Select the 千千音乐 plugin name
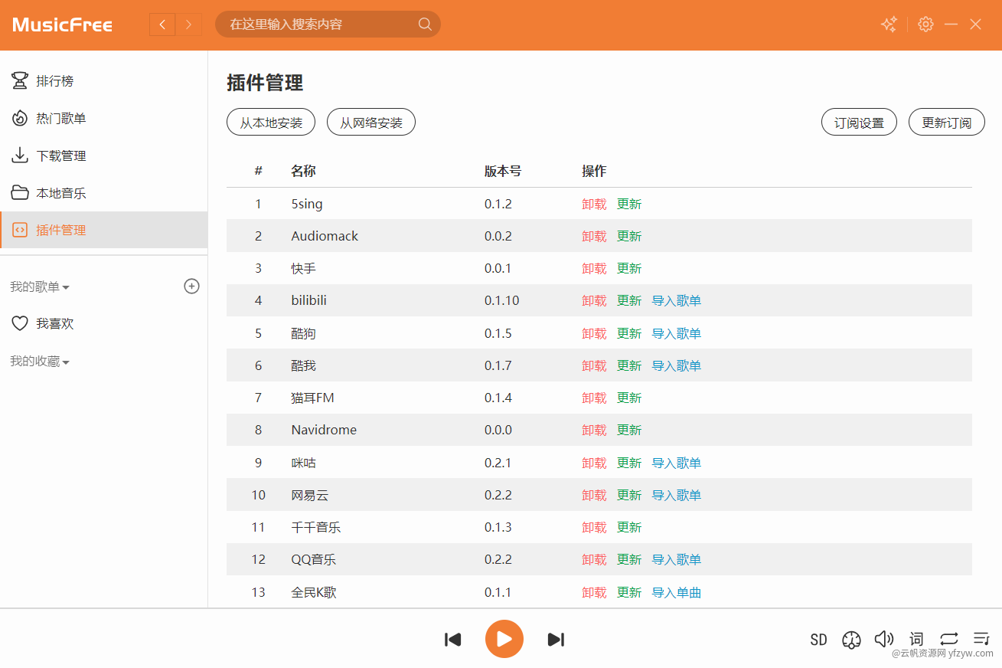 click(316, 527)
